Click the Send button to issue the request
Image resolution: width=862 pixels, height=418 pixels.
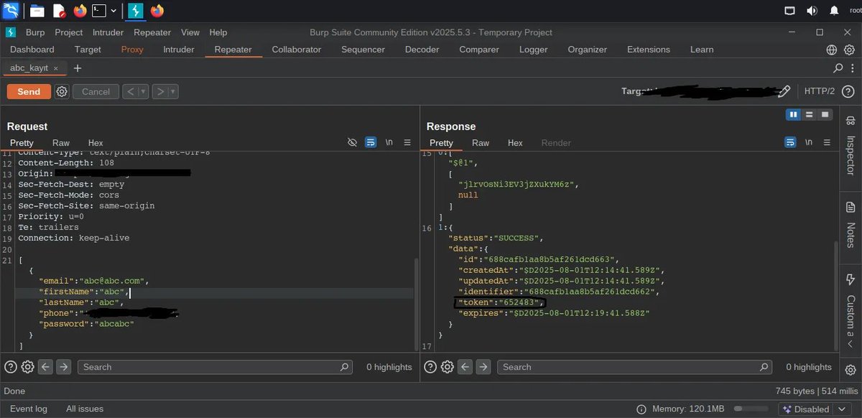[x=28, y=91]
